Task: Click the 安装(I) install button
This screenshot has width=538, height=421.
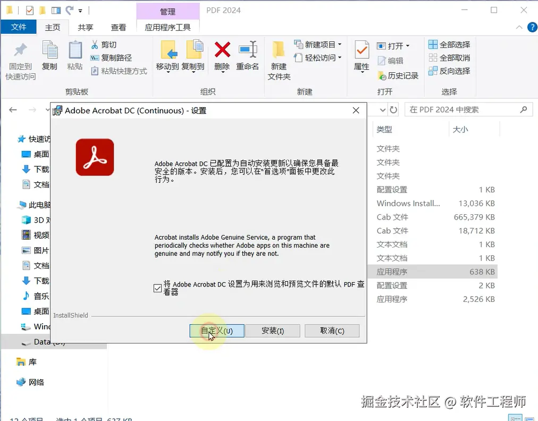Action: [x=273, y=331]
